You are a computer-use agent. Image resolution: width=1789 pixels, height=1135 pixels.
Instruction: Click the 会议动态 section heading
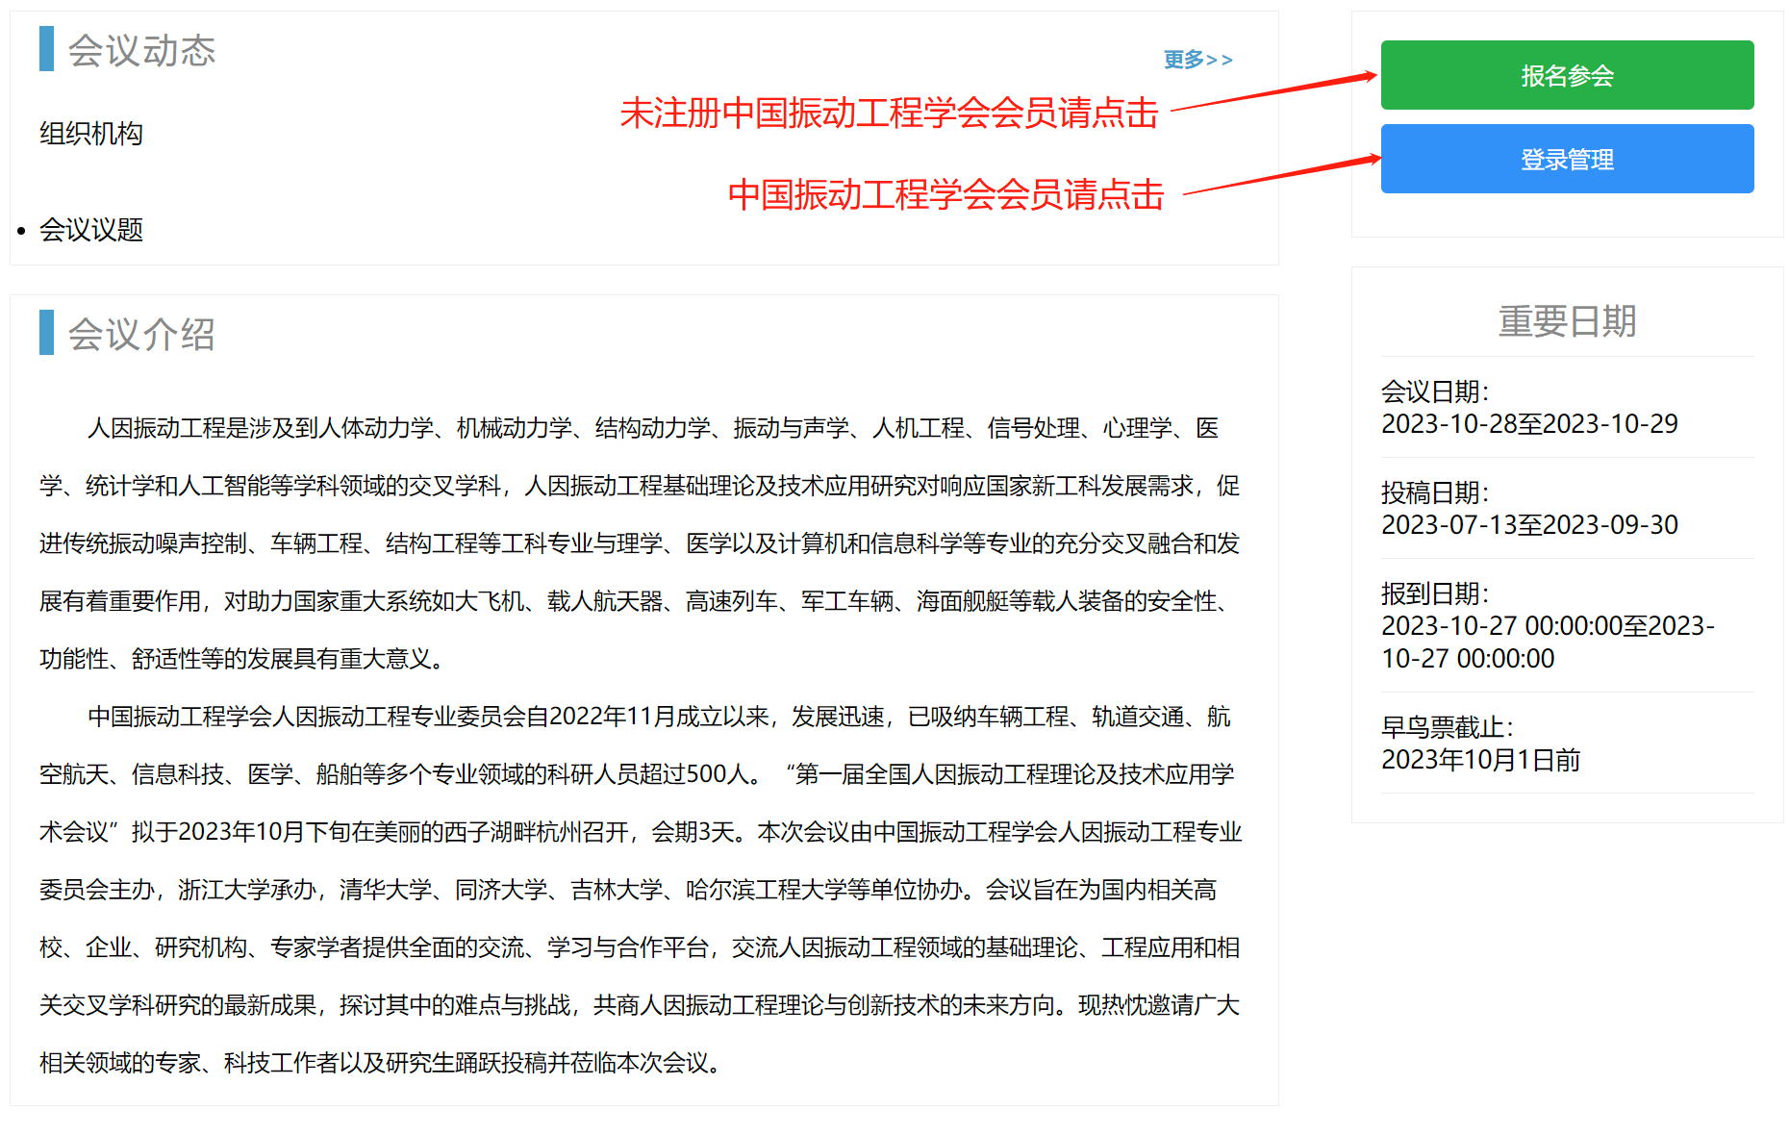[x=141, y=50]
